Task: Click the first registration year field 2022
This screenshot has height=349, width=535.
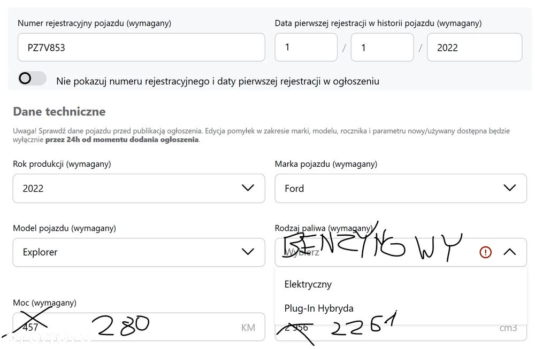Action: pos(474,48)
